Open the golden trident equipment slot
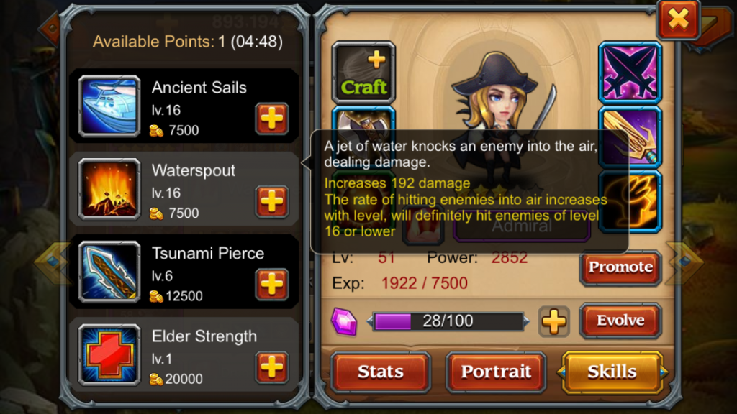 tap(630, 137)
